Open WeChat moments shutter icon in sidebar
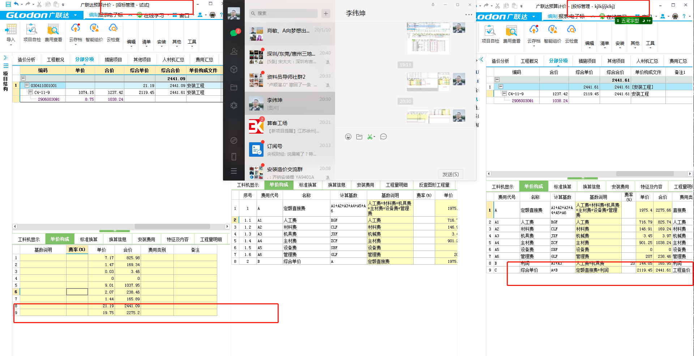Image resolution: width=694 pixels, height=356 pixels. pyautogui.click(x=234, y=105)
